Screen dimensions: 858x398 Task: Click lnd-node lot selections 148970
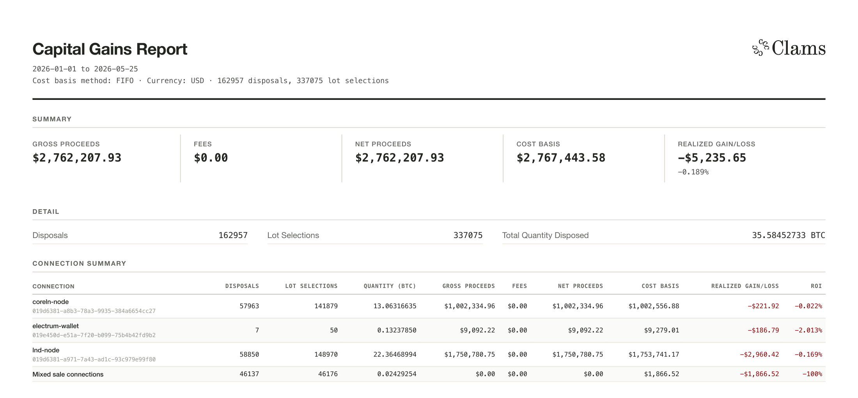pyautogui.click(x=326, y=355)
